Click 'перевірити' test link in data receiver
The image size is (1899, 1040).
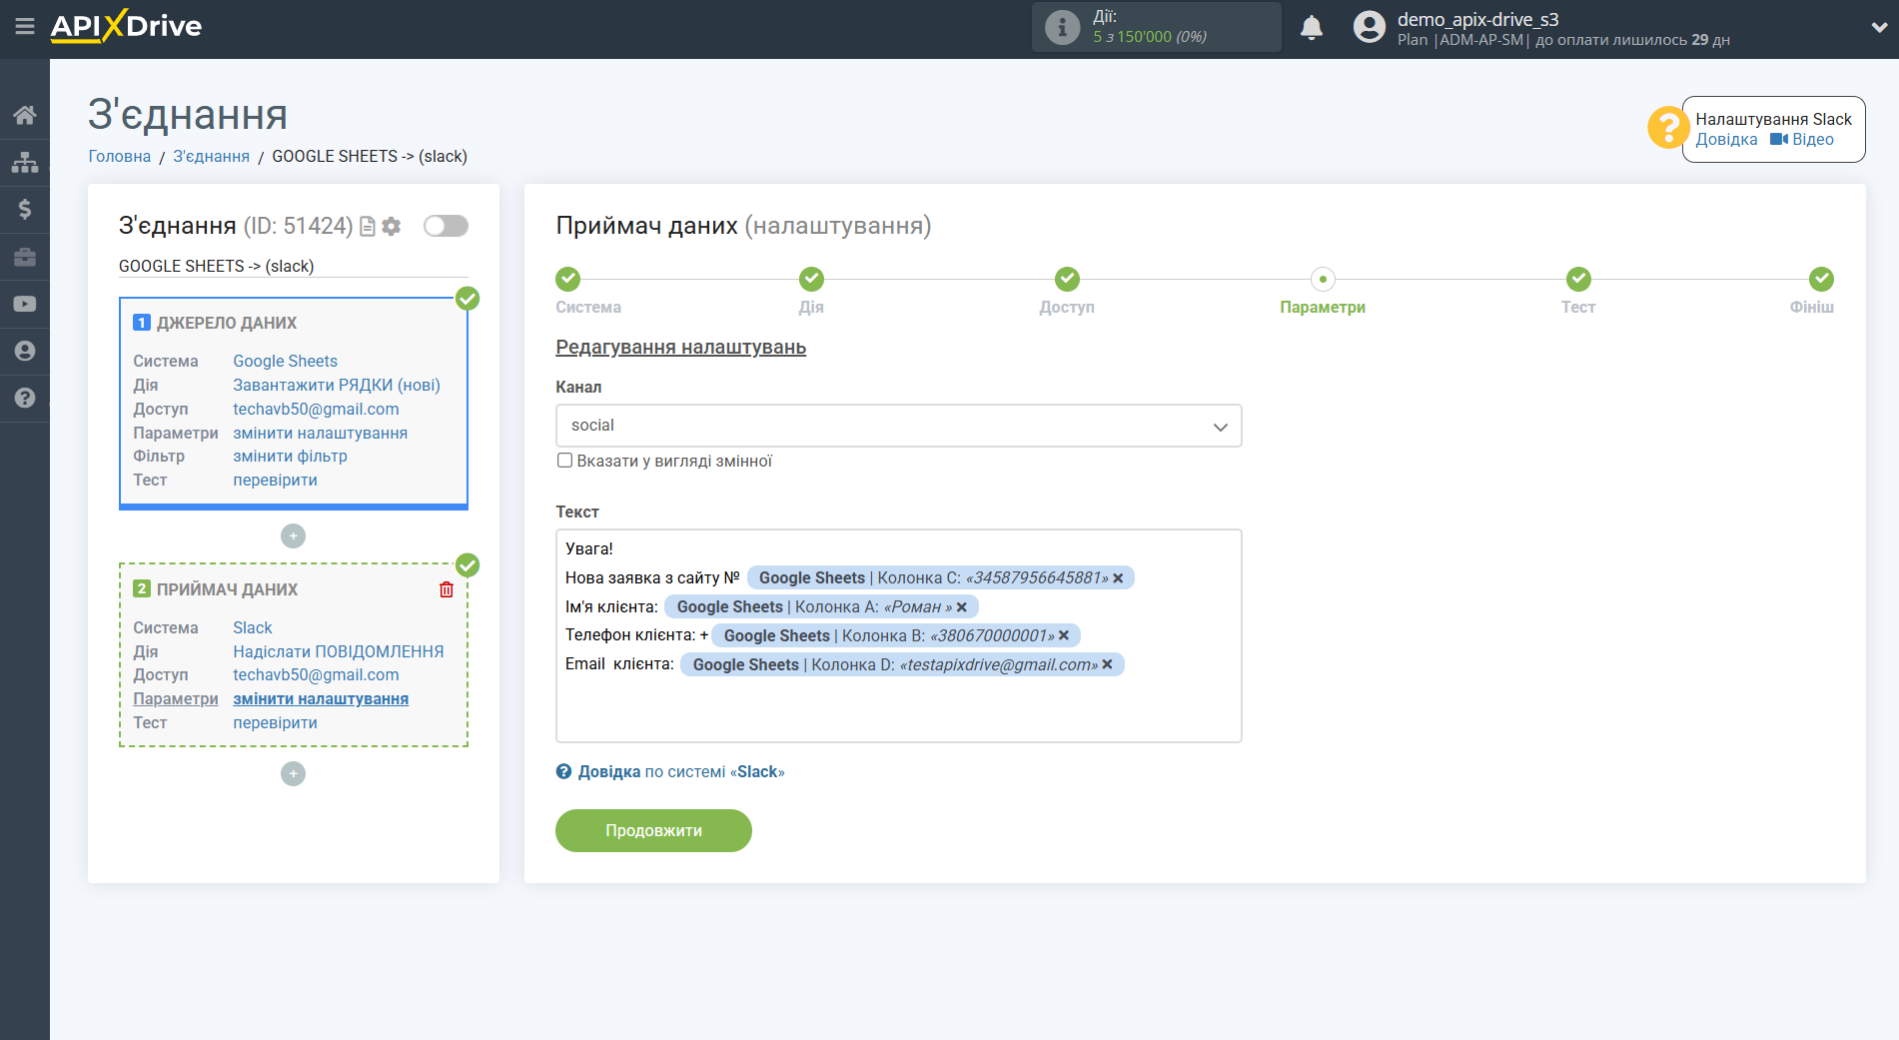click(x=276, y=723)
